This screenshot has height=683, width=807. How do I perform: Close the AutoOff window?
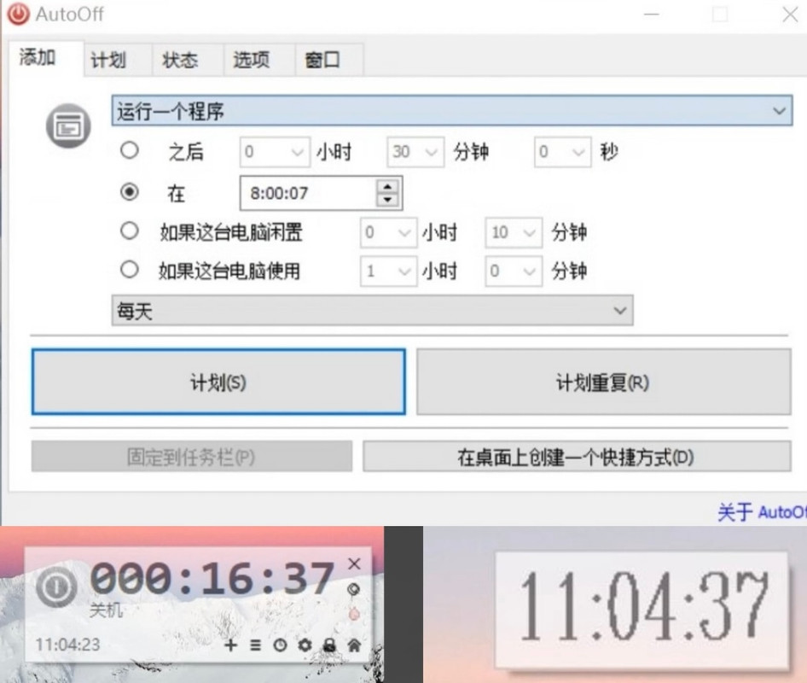pos(790,14)
